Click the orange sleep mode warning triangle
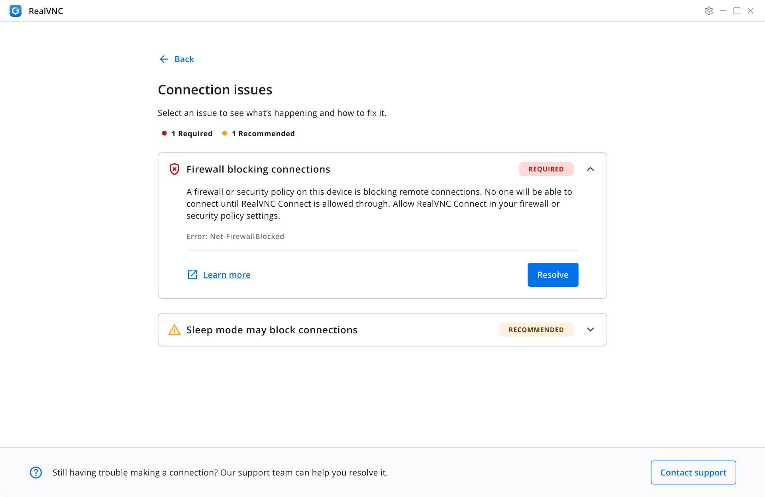Screen dimensions: 765x497 click(x=175, y=330)
